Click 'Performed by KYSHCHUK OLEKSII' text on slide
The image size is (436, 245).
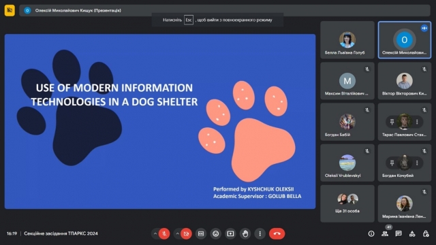click(253, 189)
